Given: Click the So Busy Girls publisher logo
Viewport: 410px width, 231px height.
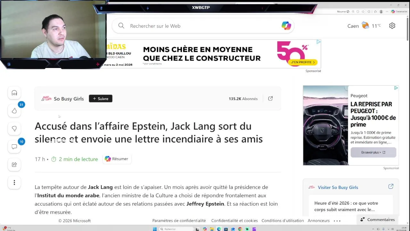Looking at the screenshot, I should pyautogui.click(x=46, y=98).
